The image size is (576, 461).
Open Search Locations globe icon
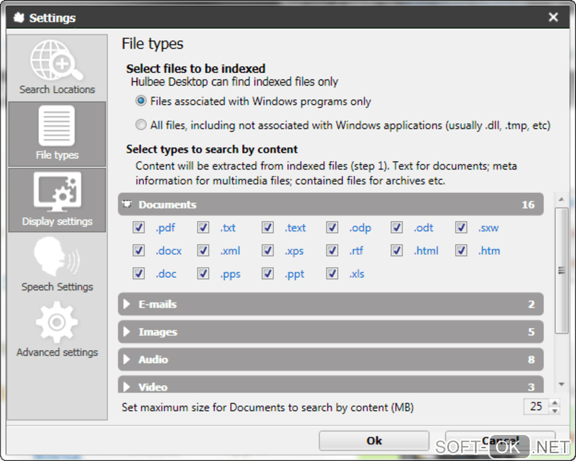click(56, 60)
